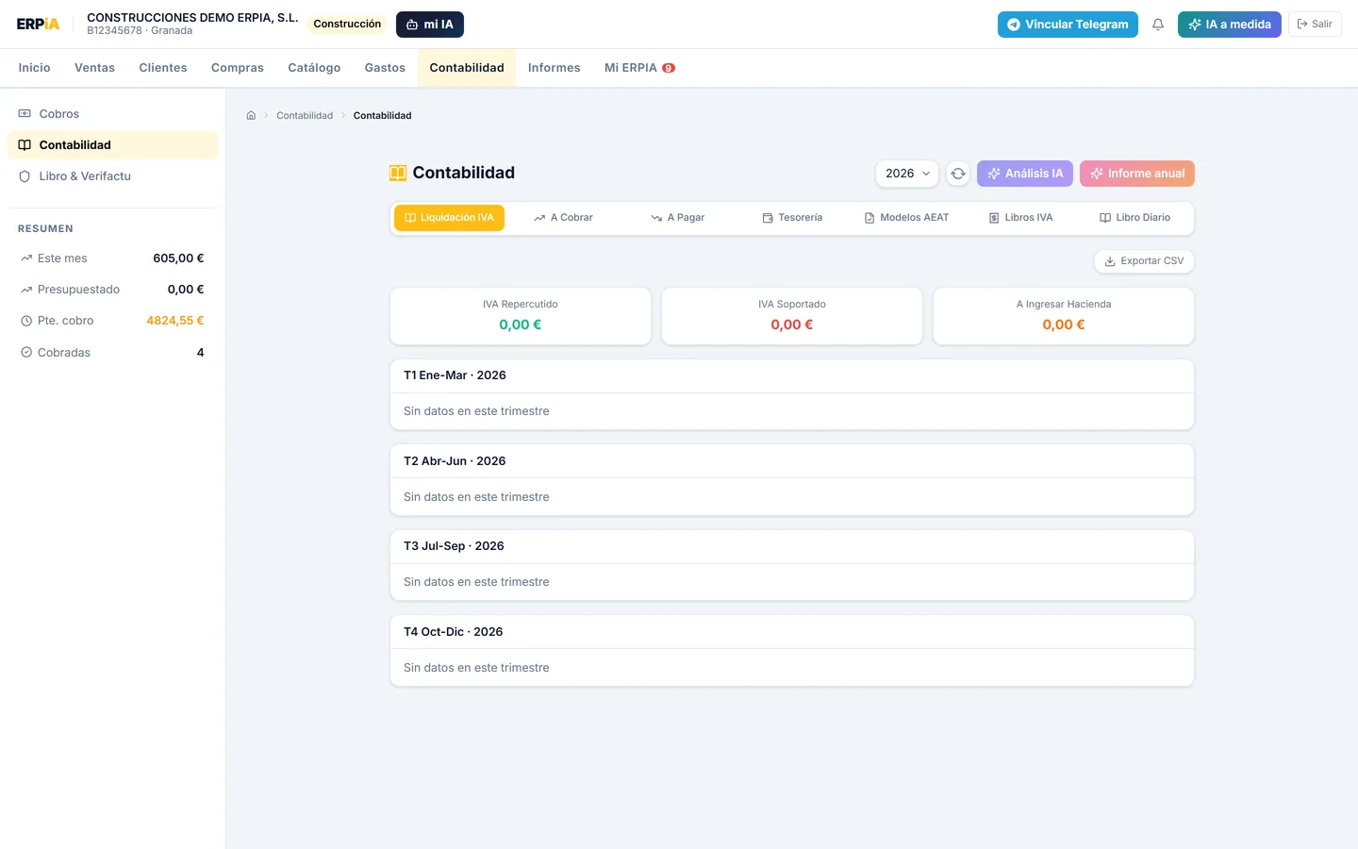1358x849 pixels.
Task: Click the refresh icon next to year
Action: pos(958,174)
